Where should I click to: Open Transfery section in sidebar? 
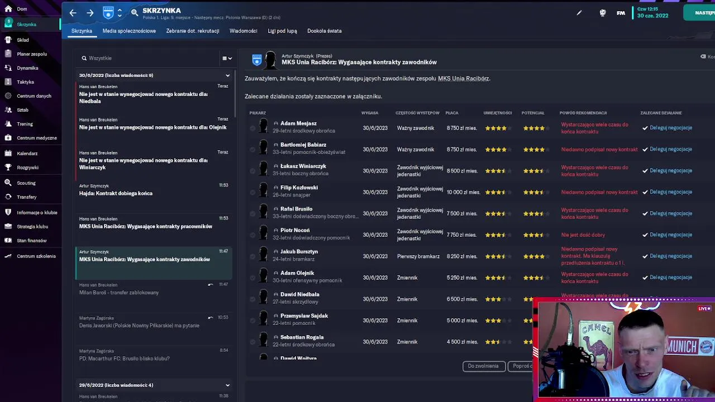[26, 197]
